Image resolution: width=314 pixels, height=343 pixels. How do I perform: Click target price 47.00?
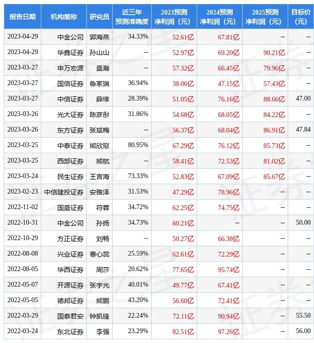click(x=303, y=99)
